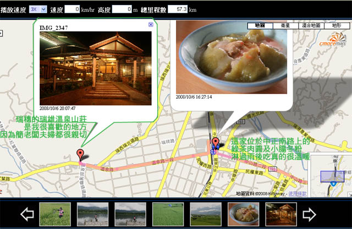
Task: Switch to the 混合地圖 hybrid view
Action: point(311,26)
